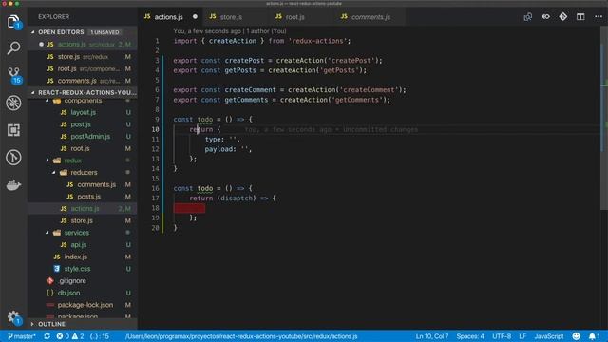Click the diamond git icon in toolbar
The width and height of the screenshot is (608, 342).
[563, 17]
